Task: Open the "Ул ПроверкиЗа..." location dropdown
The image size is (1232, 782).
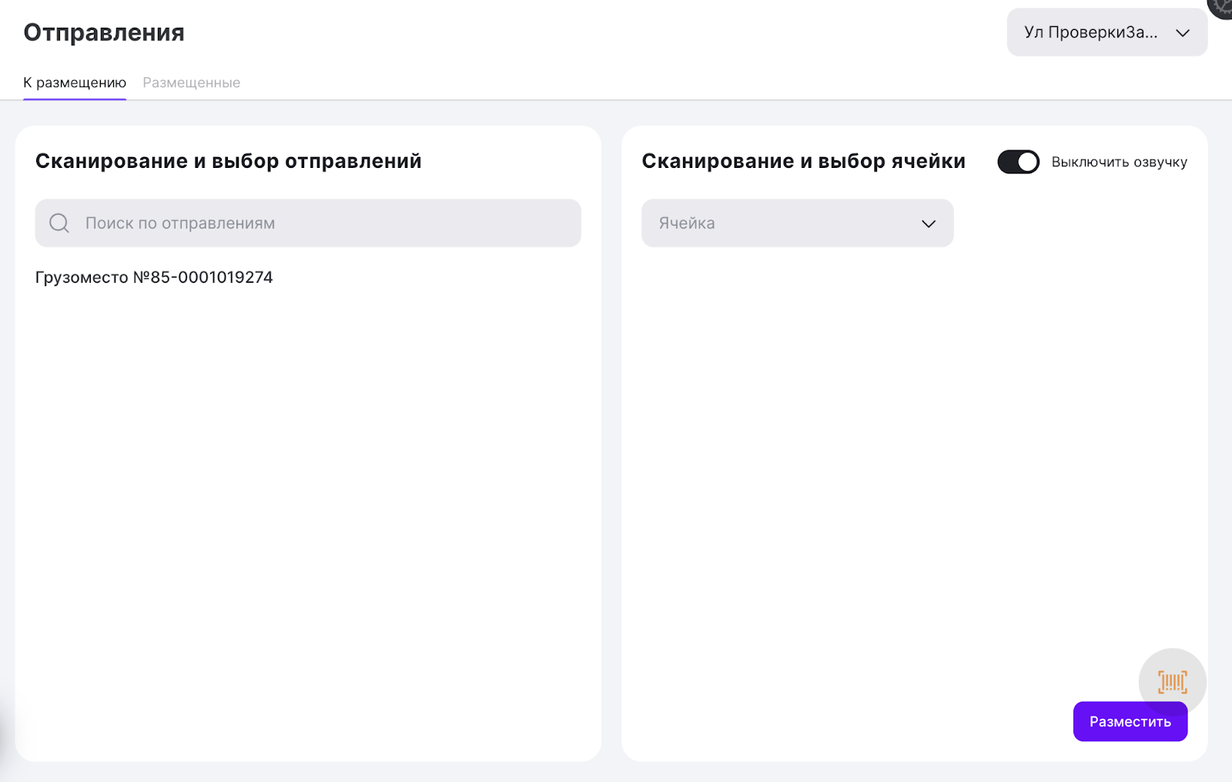Action: tap(1090, 32)
